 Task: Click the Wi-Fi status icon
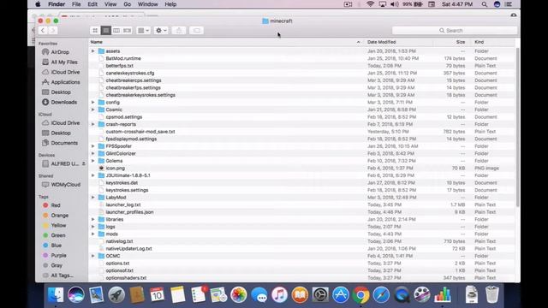(x=371, y=4)
